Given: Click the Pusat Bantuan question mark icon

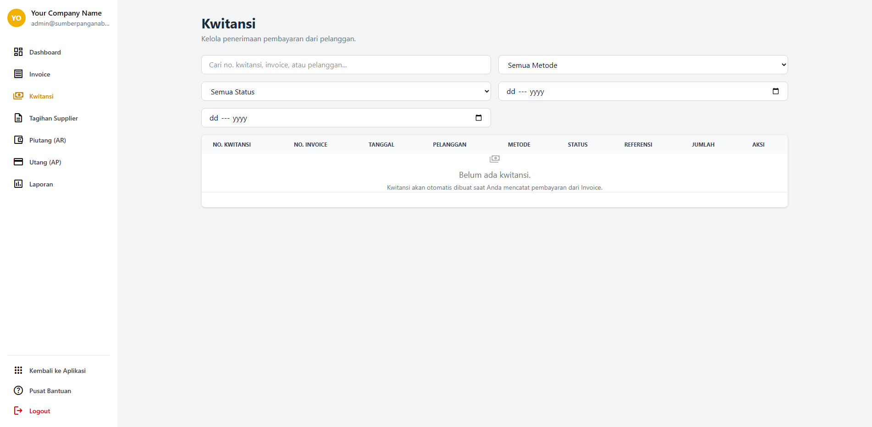Looking at the screenshot, I should pos(18,390).
